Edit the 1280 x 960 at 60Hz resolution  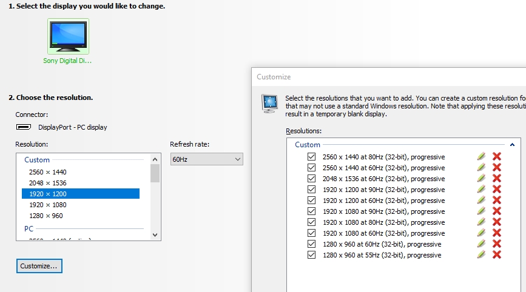click(x=481, y=244)
